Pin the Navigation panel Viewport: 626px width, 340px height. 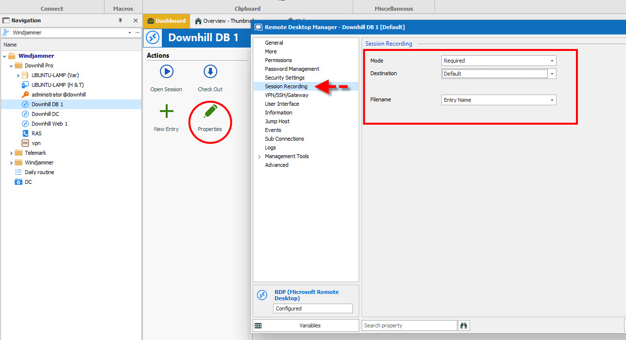click(121, 20)
